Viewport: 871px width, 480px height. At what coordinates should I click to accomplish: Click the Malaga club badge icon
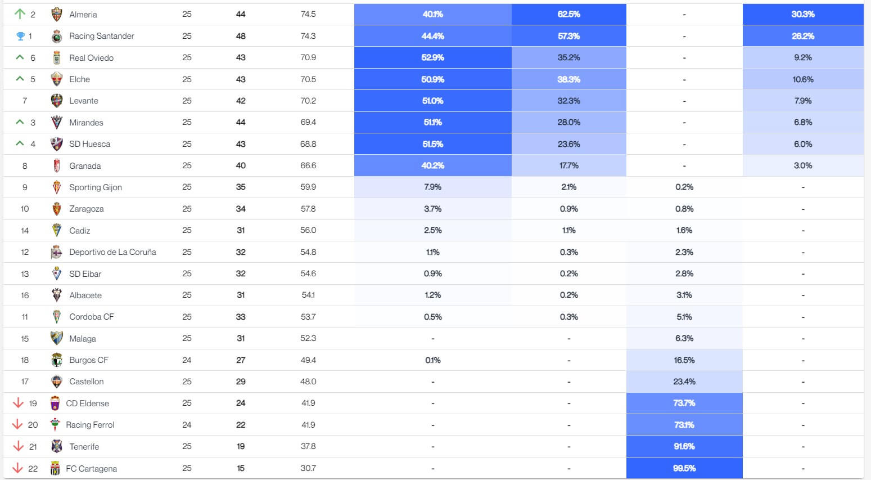[56, 339]
